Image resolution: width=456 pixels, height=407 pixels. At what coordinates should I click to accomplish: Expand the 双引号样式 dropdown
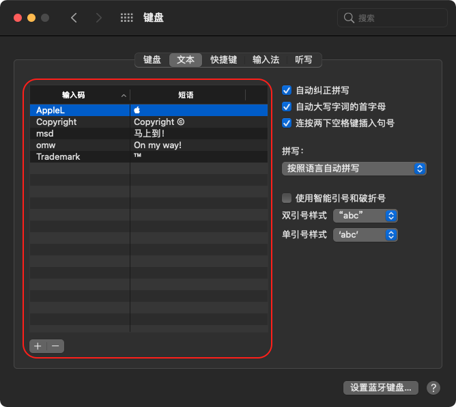point(365,216)
